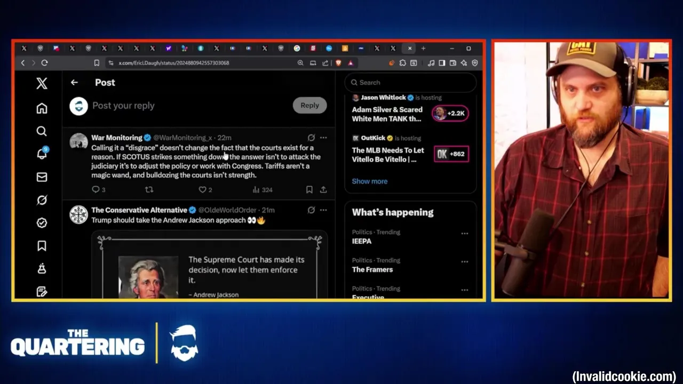Click the Reply button
Screen dimensions: 683x384
309,106
